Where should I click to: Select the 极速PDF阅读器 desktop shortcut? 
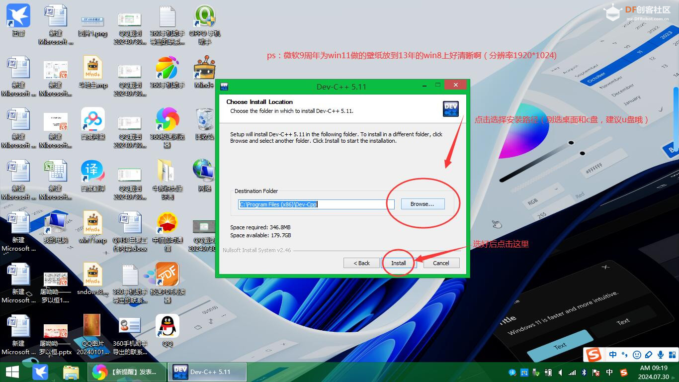pos(168,283)
